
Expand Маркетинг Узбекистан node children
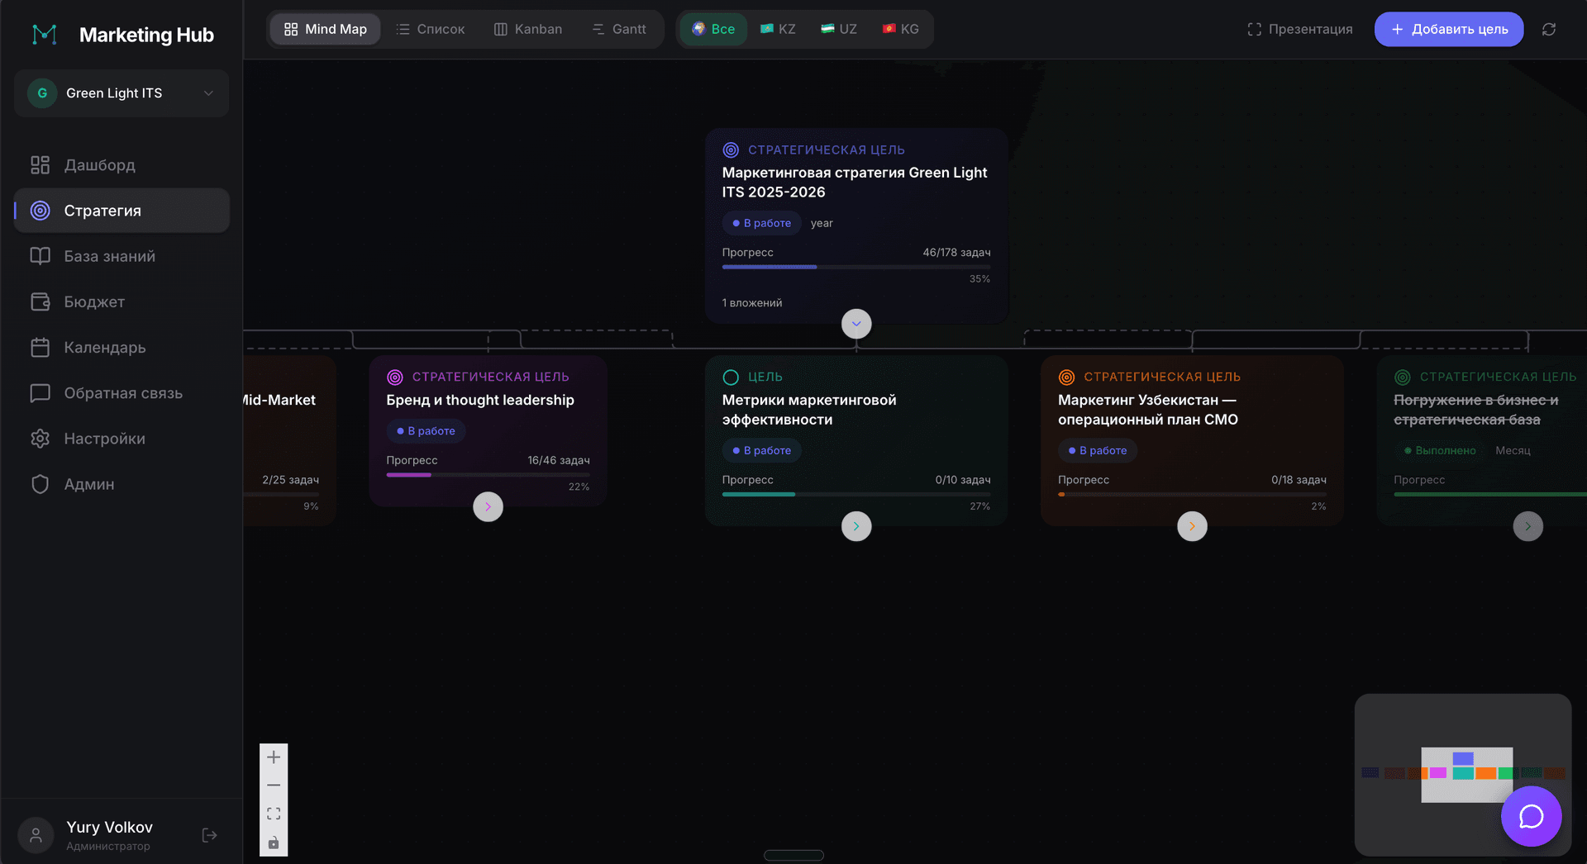click(1192, 526)
